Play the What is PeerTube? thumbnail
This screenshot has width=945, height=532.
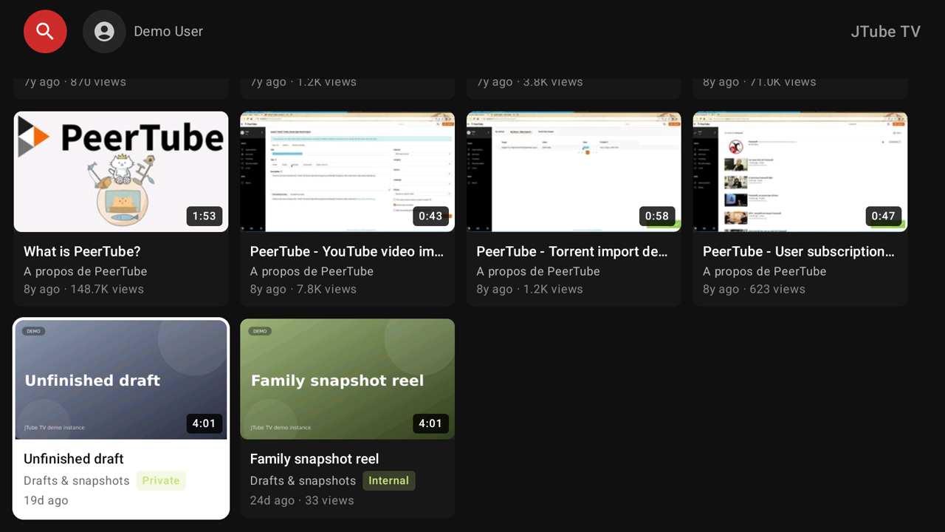pos(121,171)
